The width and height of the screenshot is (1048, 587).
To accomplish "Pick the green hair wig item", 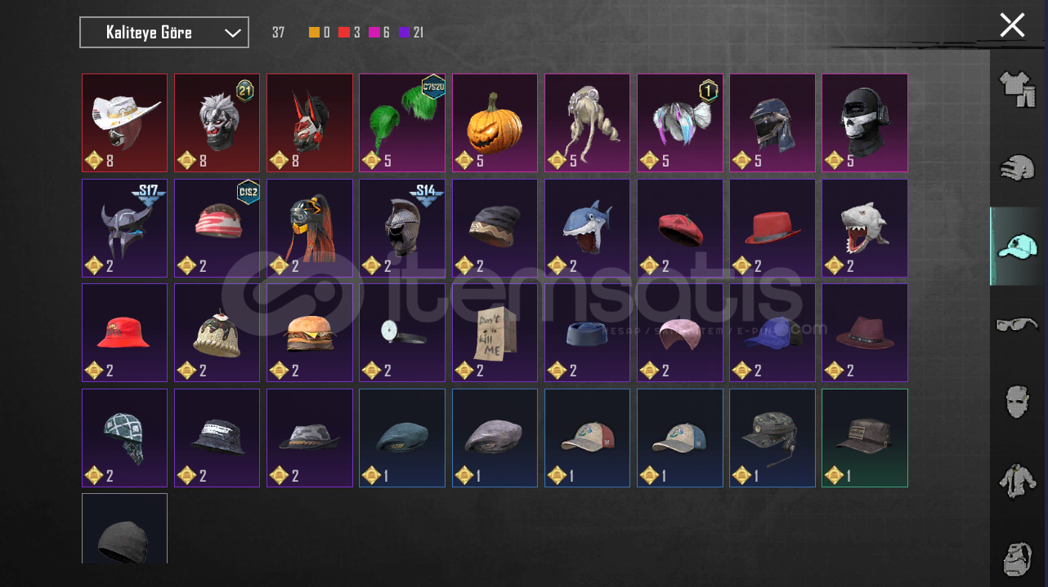I will (402, 123).
